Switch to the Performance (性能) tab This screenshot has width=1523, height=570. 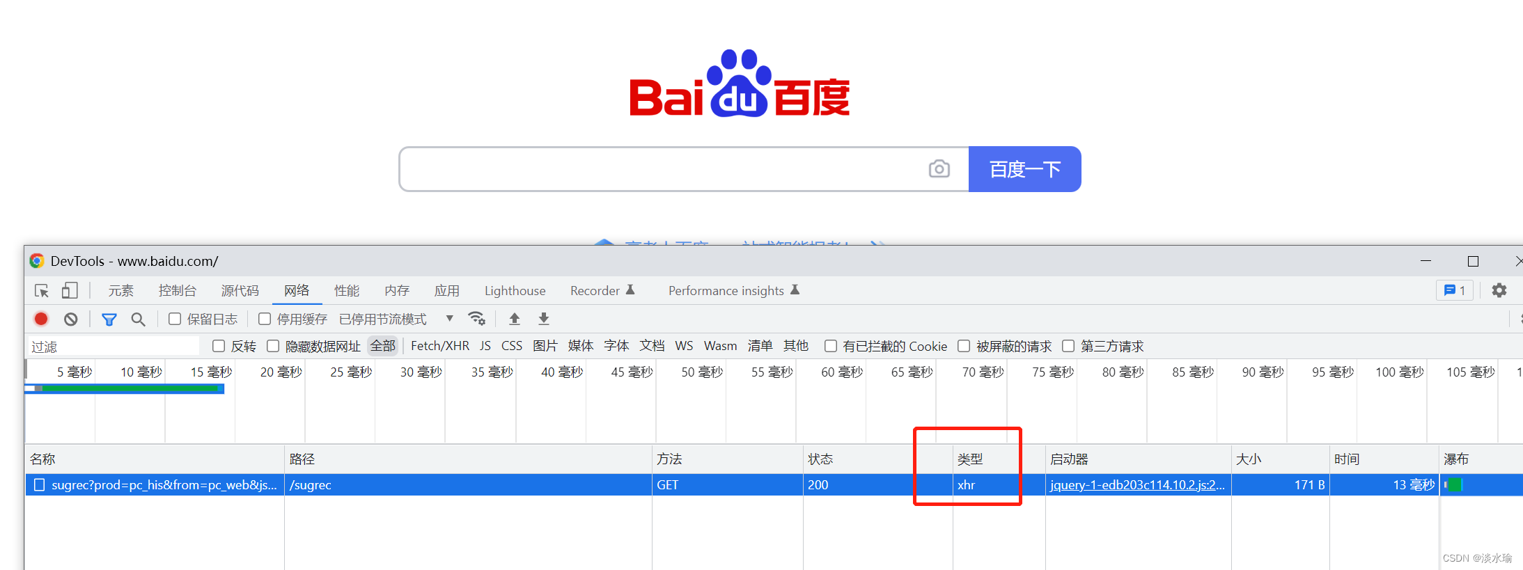click(347, 290)
